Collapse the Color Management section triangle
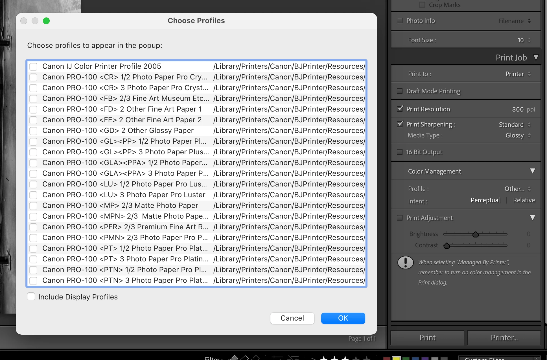This screenshot has width=547, height=360. tap(532, 171)
